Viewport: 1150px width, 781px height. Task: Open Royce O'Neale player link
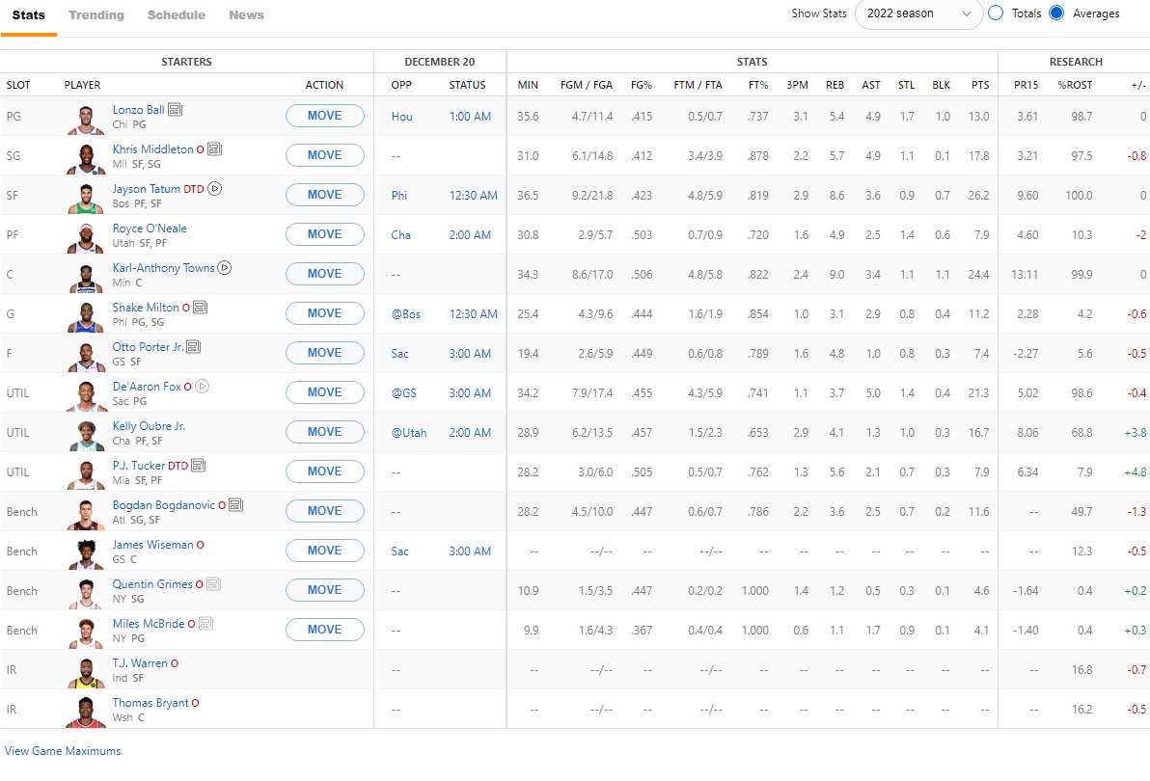click(150, 229)
